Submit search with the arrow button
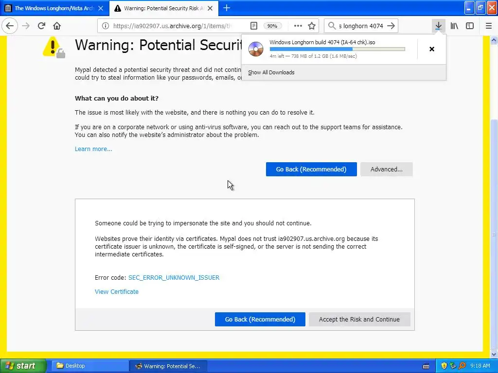This screenshot has height=373, width=498. (391, 26)
